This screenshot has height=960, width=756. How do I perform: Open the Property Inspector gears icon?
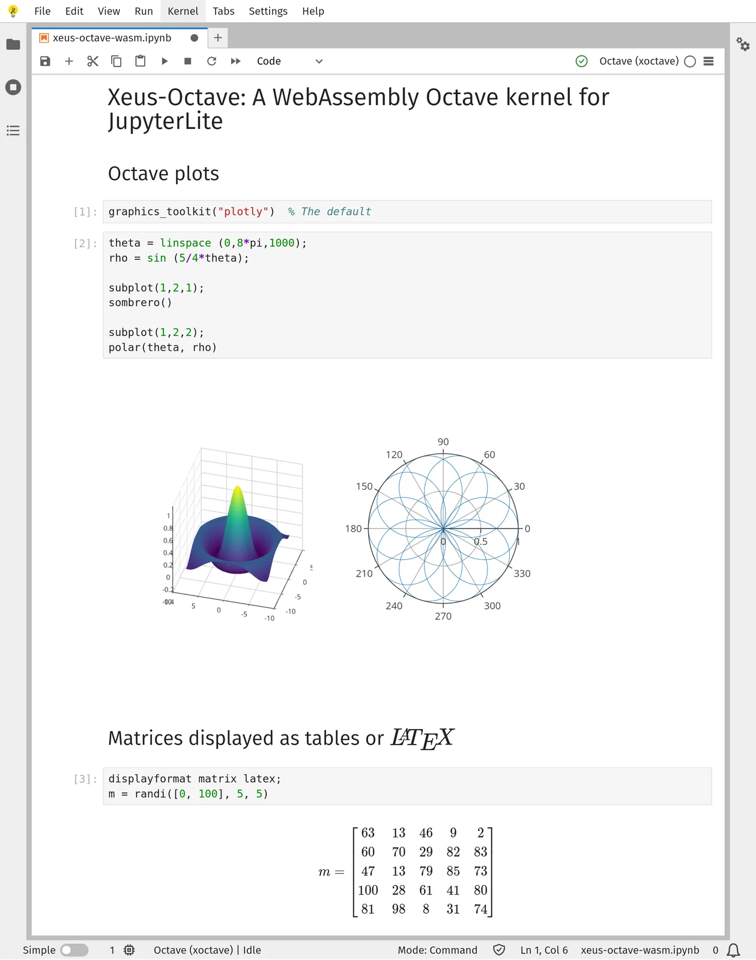coord(743,44)
